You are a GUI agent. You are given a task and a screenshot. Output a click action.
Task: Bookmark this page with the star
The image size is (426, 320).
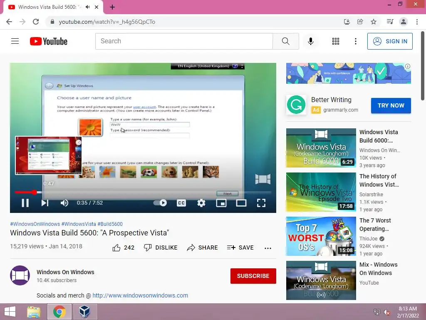(374, 22)
